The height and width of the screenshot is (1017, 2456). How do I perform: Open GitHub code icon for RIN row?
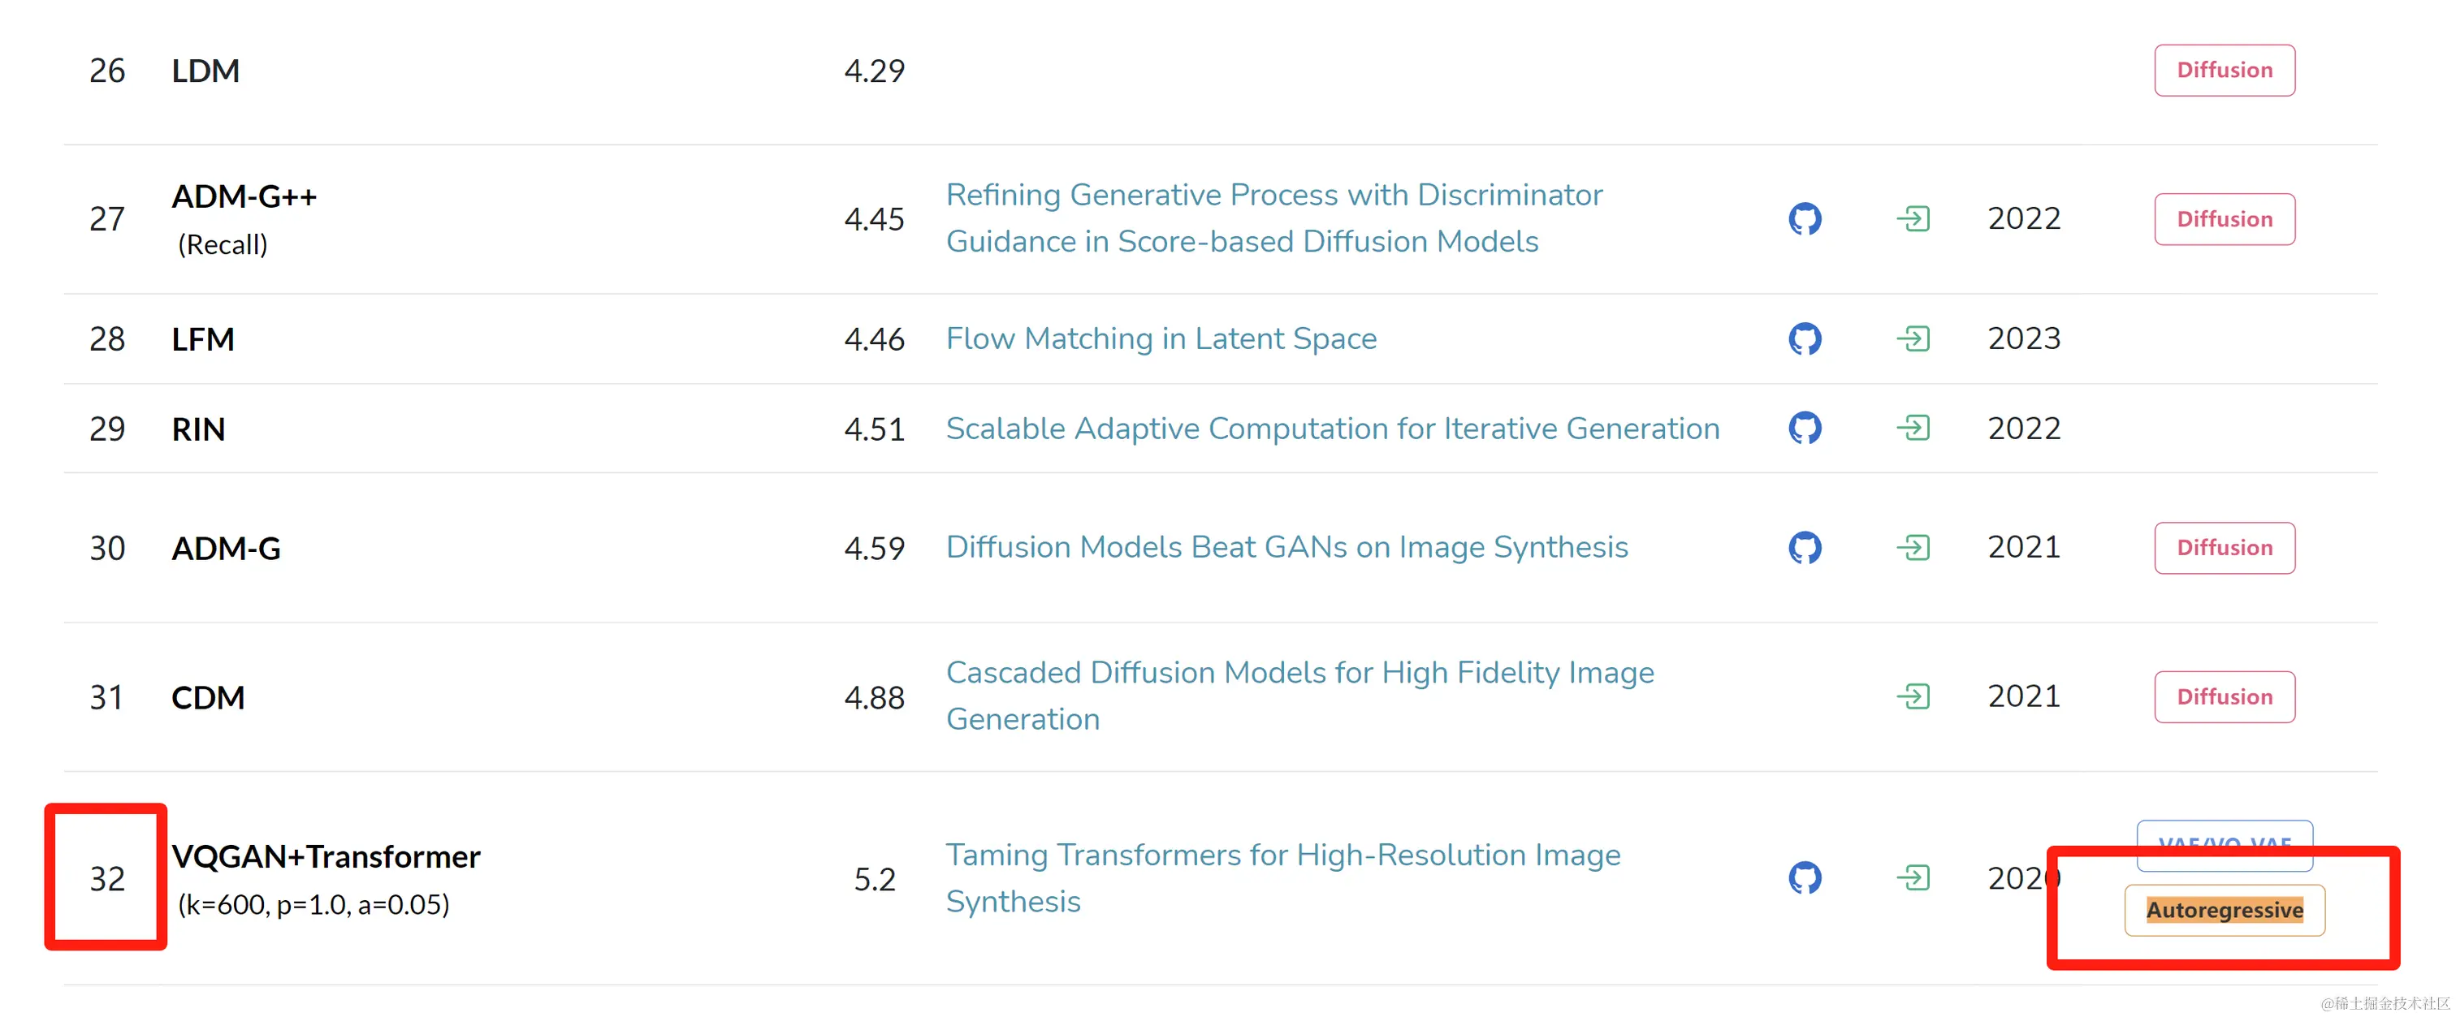tap(1804, 428)
